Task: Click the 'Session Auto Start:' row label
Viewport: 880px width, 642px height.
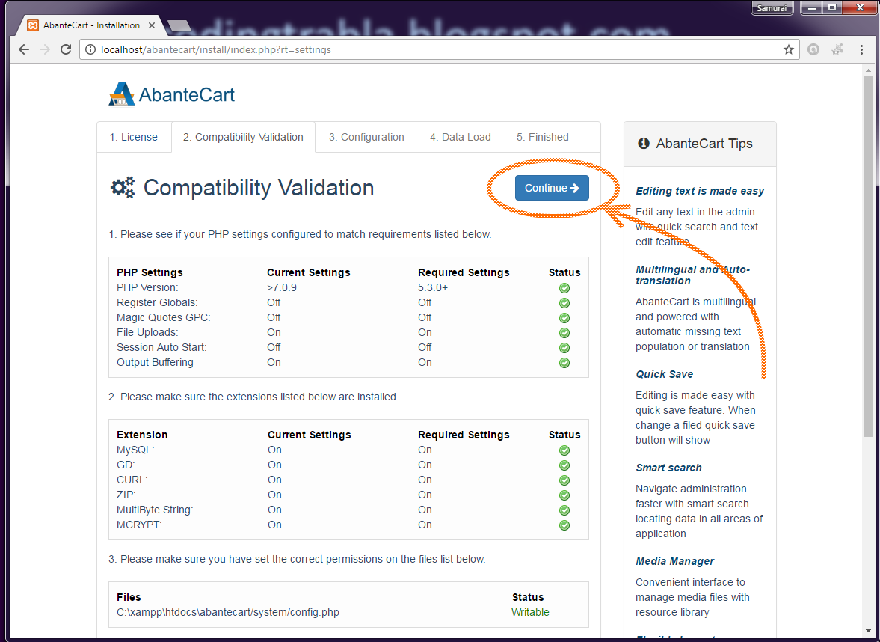Action: (161, 348)
